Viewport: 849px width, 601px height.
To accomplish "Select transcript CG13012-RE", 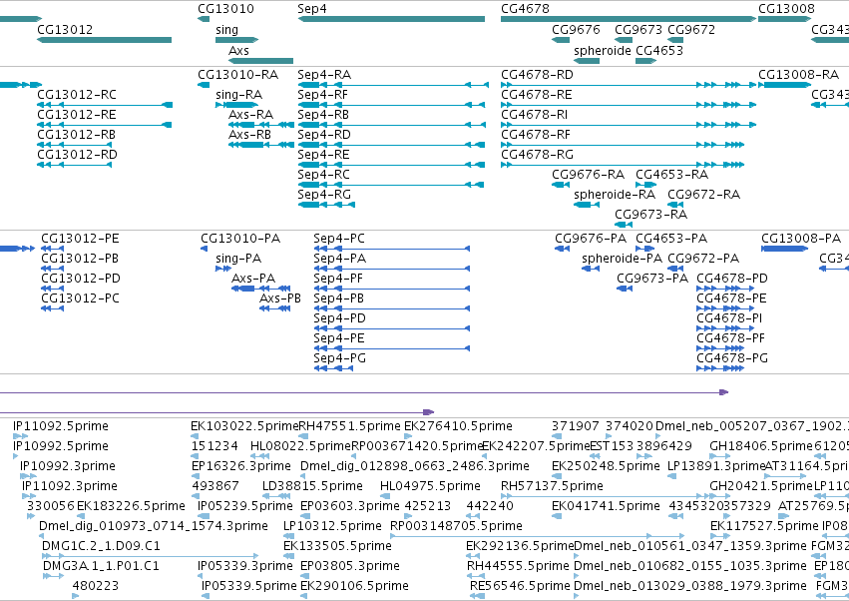I will [77, 115].
